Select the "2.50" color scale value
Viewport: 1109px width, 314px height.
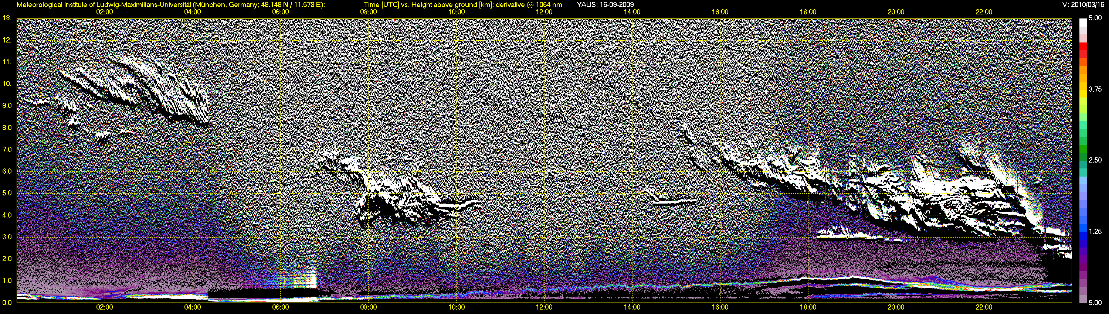click(x=1095, y=160)
